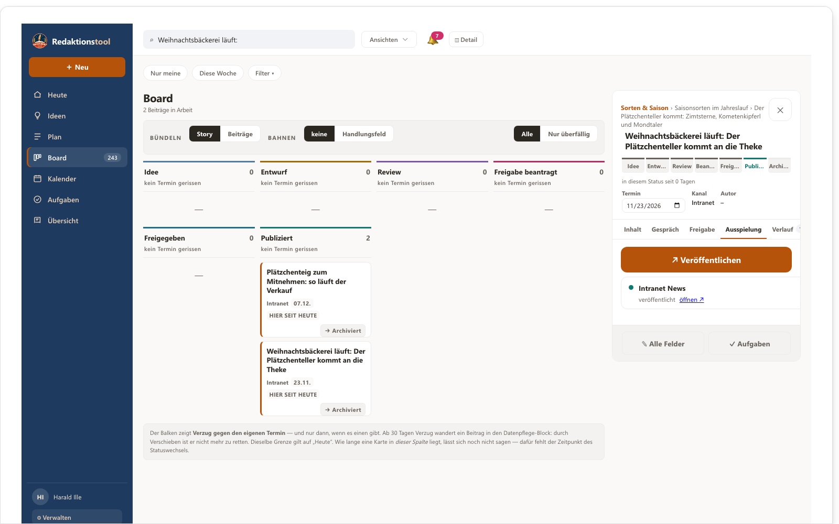Screen dimensions: 839x524
Task: Open the date picker icon in Termin field
Action: pos(677,205)
